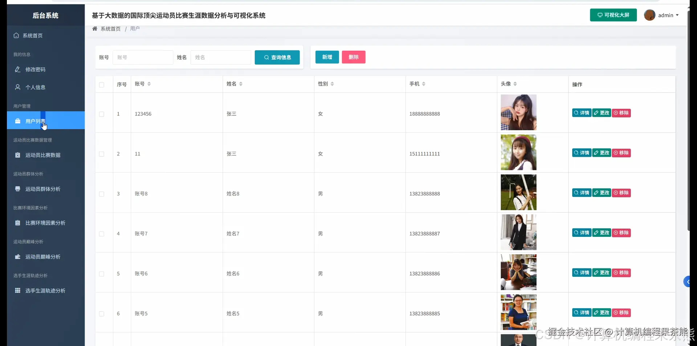Open 运动员群体分析 in the sidebar

coord(46,189)
